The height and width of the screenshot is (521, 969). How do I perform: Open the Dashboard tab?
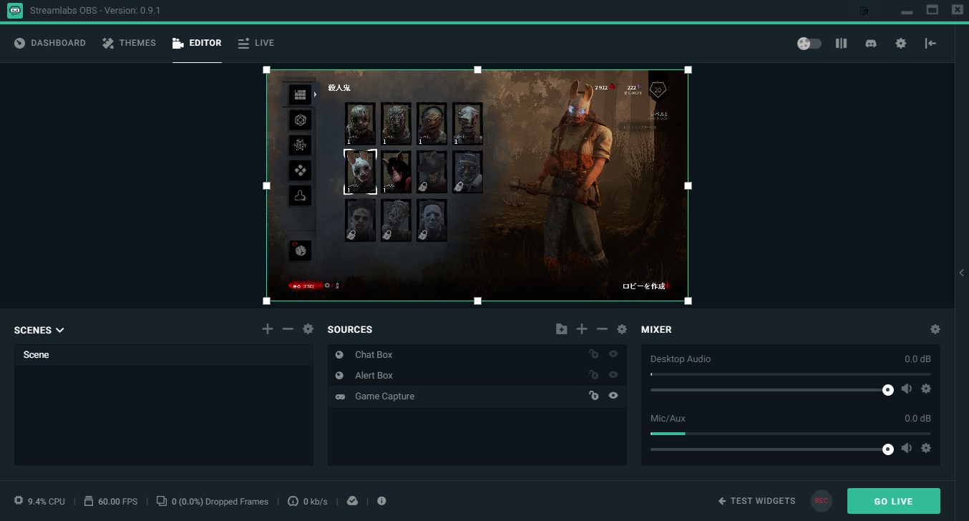pyautogui.click(x=50, y=43)
